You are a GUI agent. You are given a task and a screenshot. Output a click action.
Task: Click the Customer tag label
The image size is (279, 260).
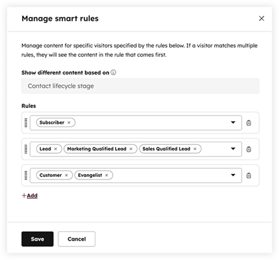click(x=51, y=175)
